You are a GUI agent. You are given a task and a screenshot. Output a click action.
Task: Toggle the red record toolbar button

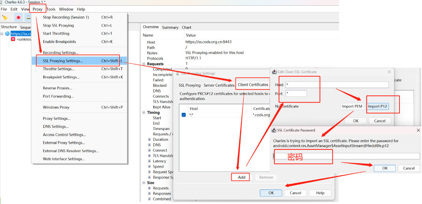pyautogui.click(x=18, y=17)
